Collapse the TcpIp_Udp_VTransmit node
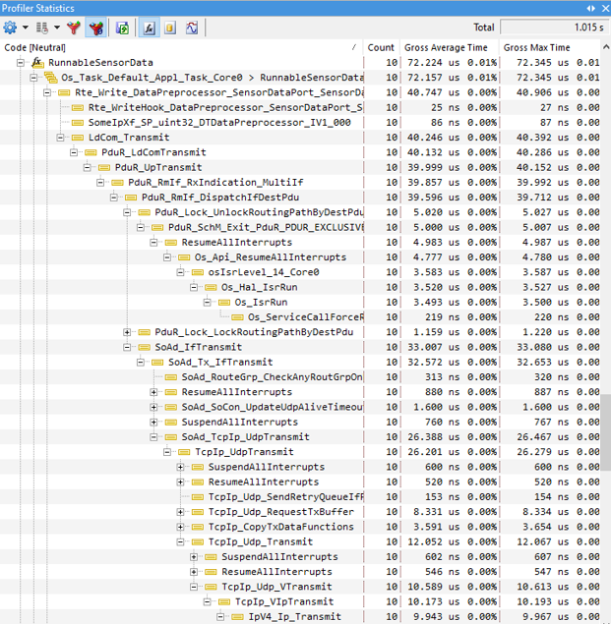The height and width of the screenshot is (624, 611). point(194,587)
